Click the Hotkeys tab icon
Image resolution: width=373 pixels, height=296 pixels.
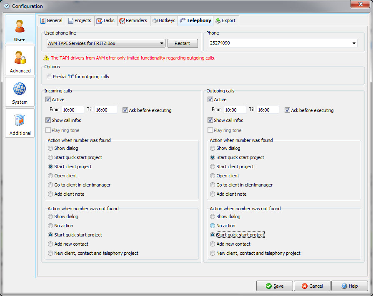(155, 21)
